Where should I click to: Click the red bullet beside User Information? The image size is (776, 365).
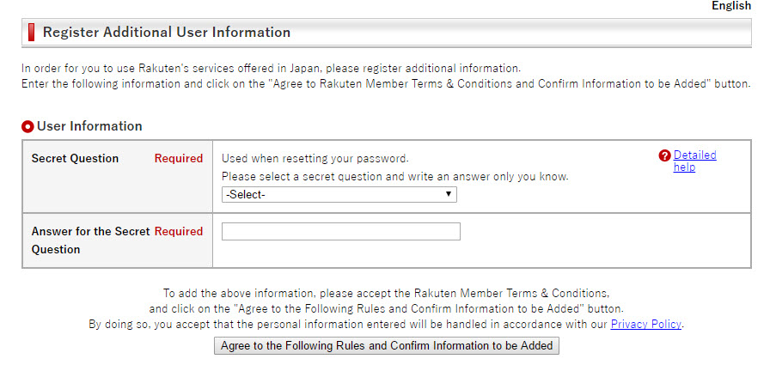pos(27,126)
